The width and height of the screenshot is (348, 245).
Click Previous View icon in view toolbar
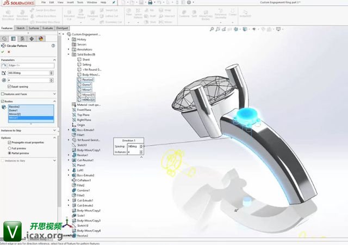tap(223, 29)
